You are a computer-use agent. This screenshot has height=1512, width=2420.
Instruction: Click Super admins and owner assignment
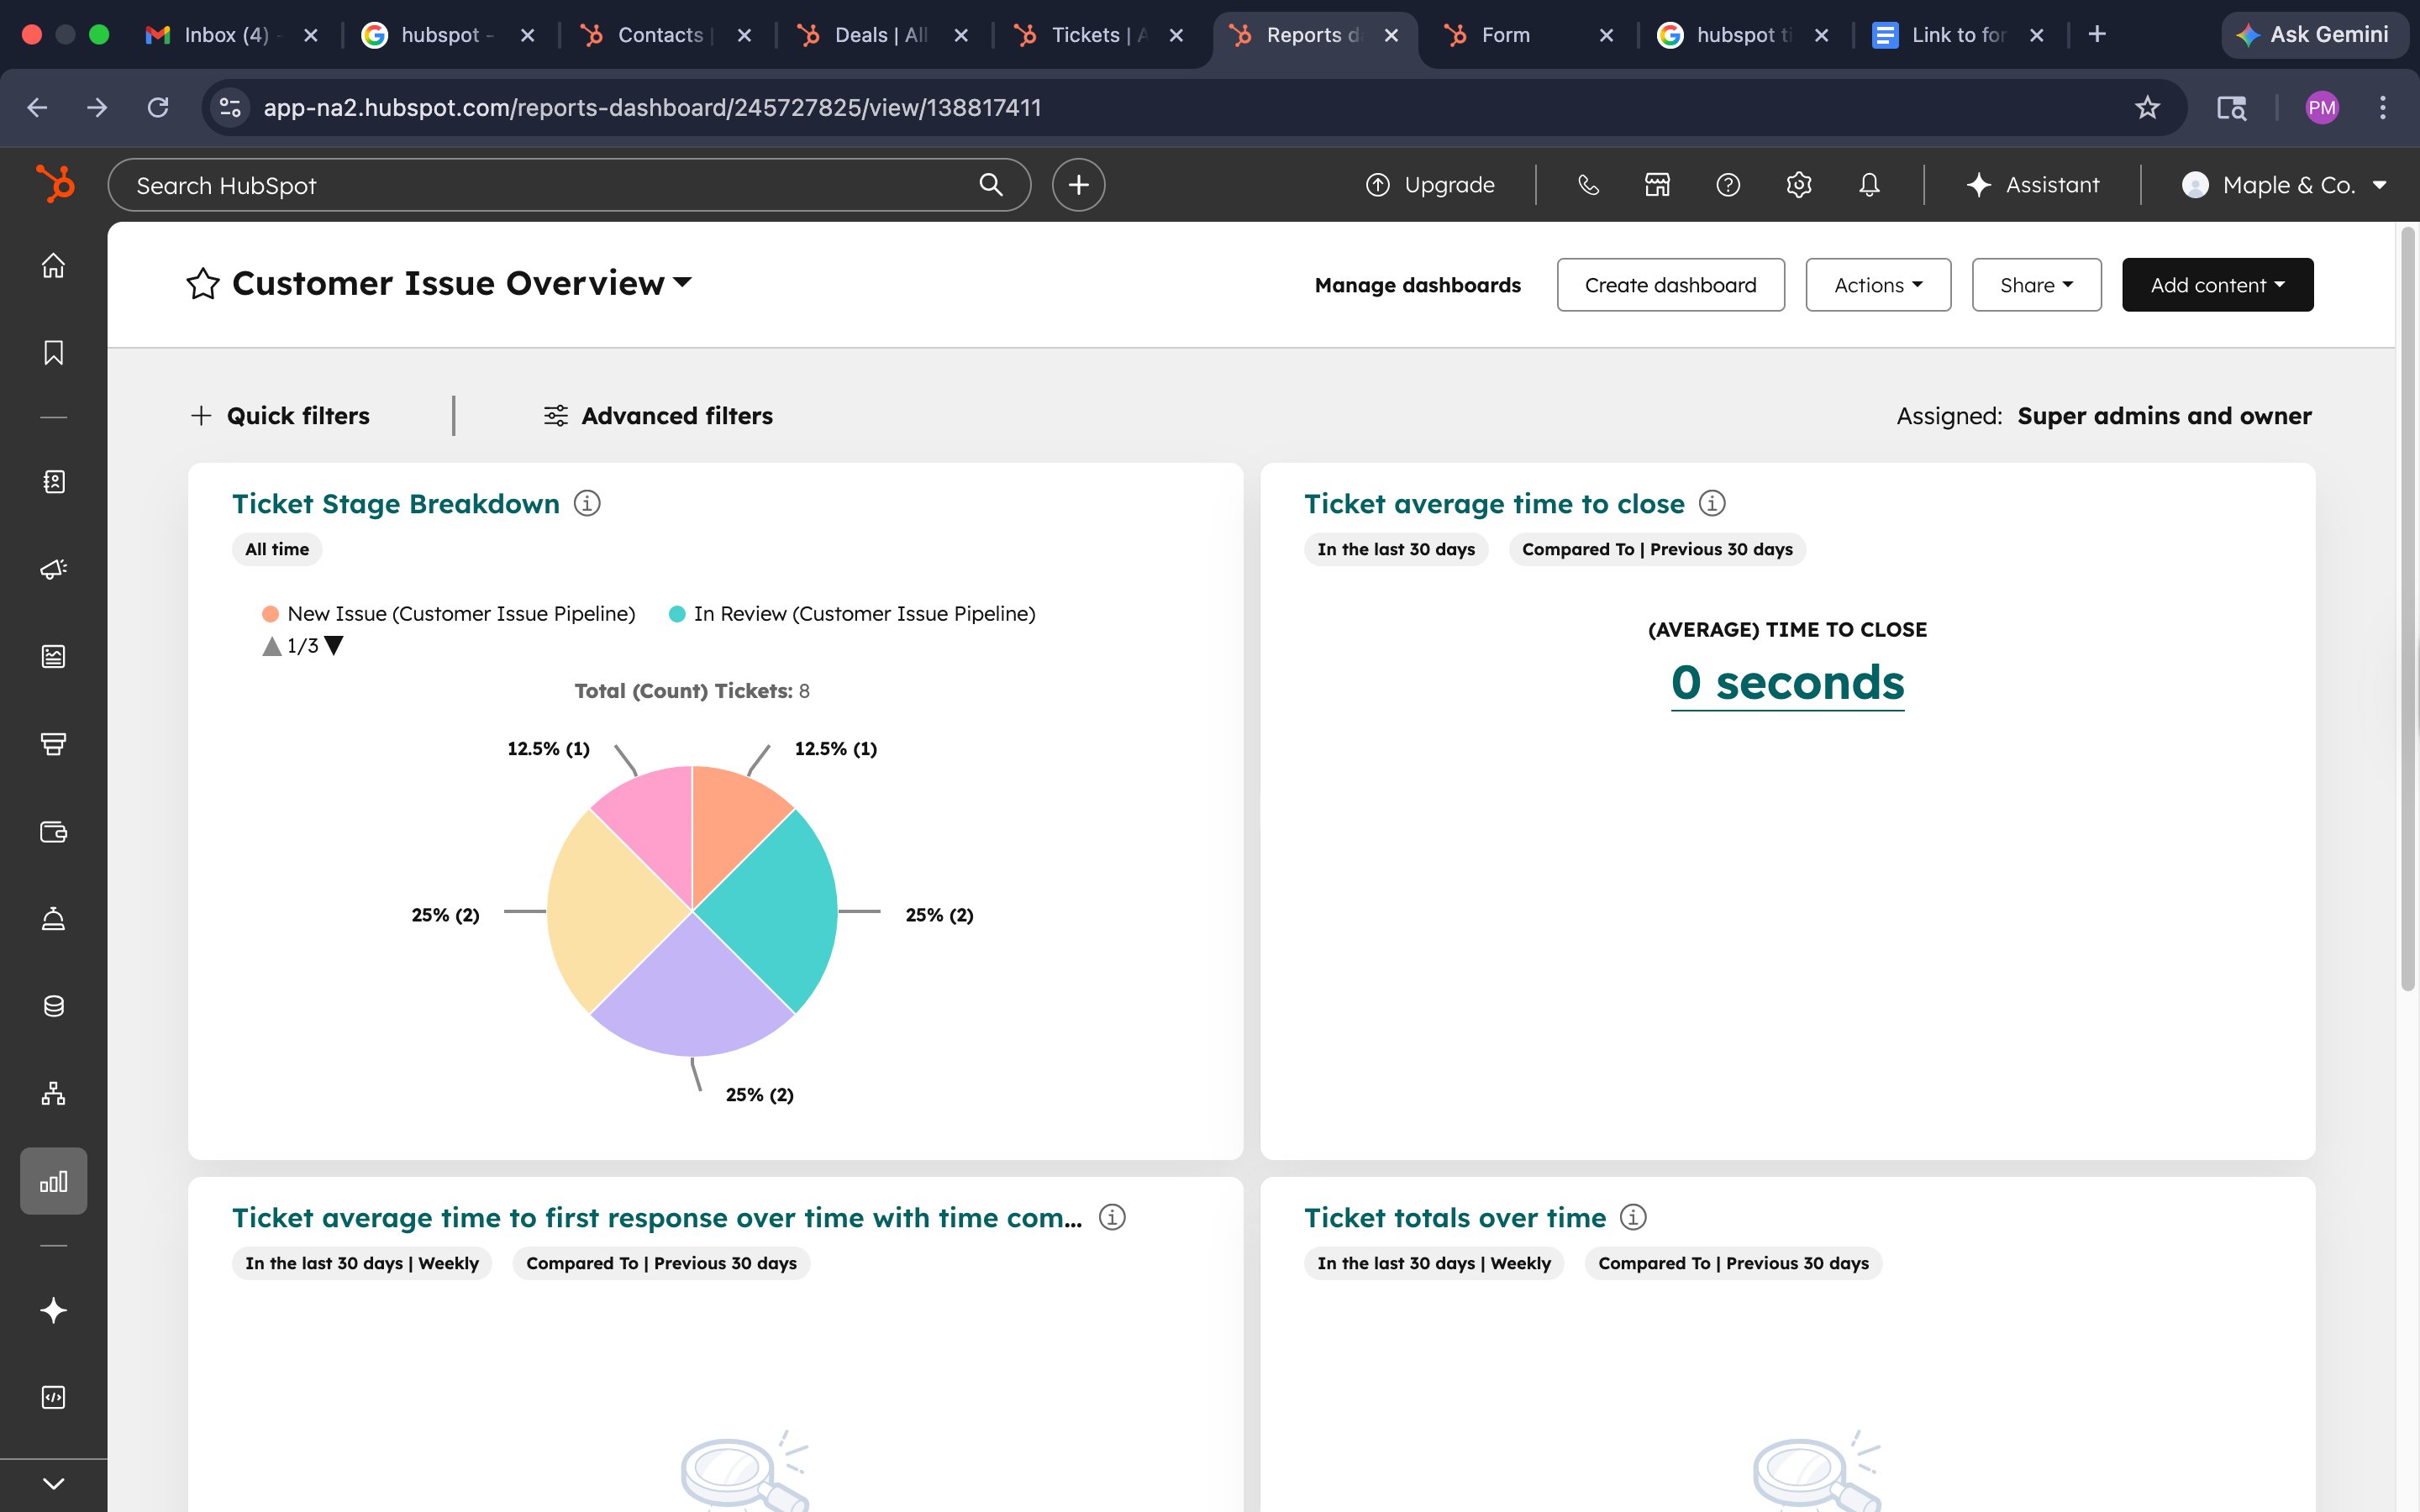pos(2164,416)
